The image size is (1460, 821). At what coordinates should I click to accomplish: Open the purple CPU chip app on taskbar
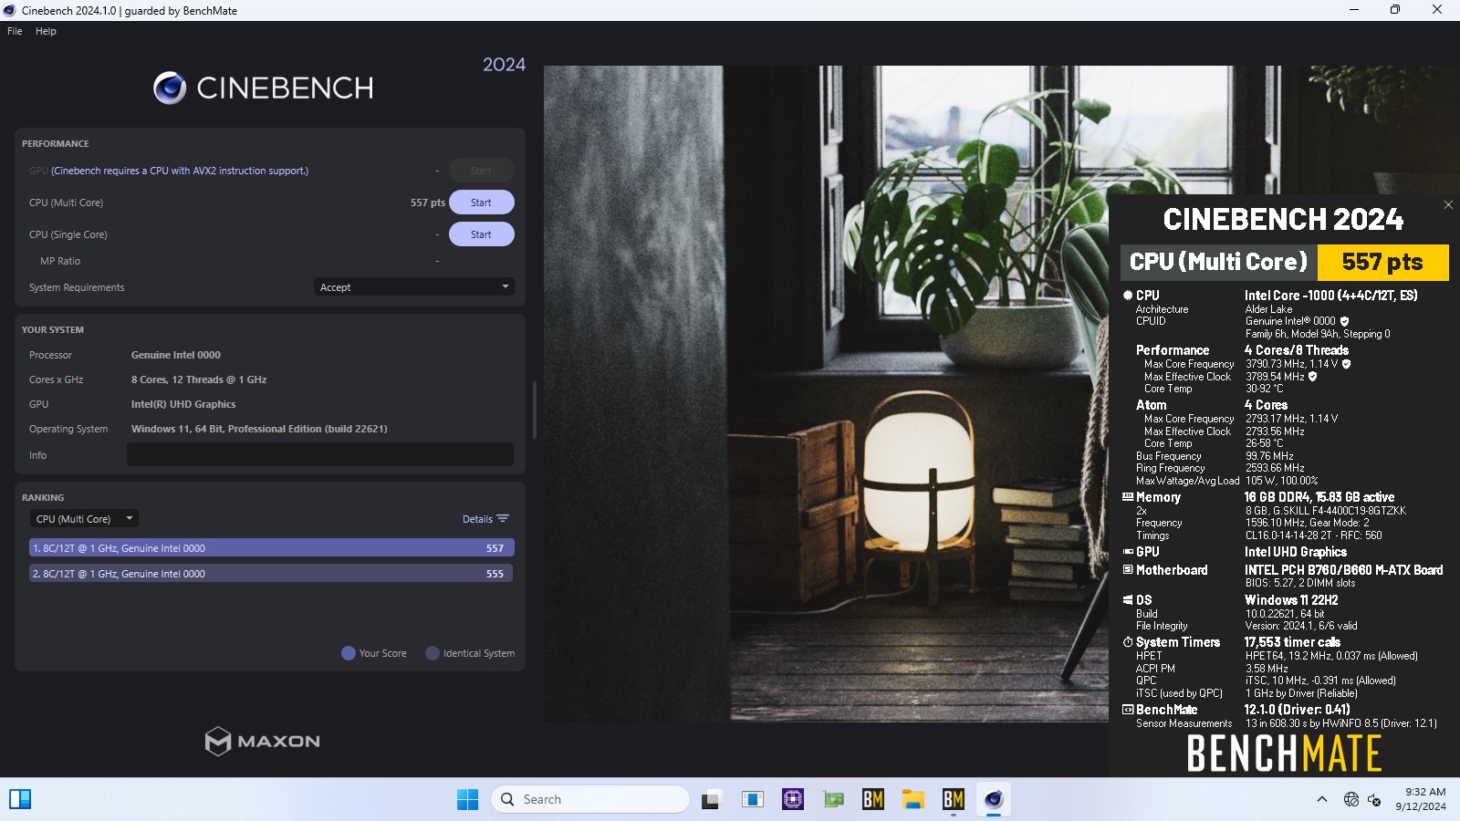click(792, 799)
